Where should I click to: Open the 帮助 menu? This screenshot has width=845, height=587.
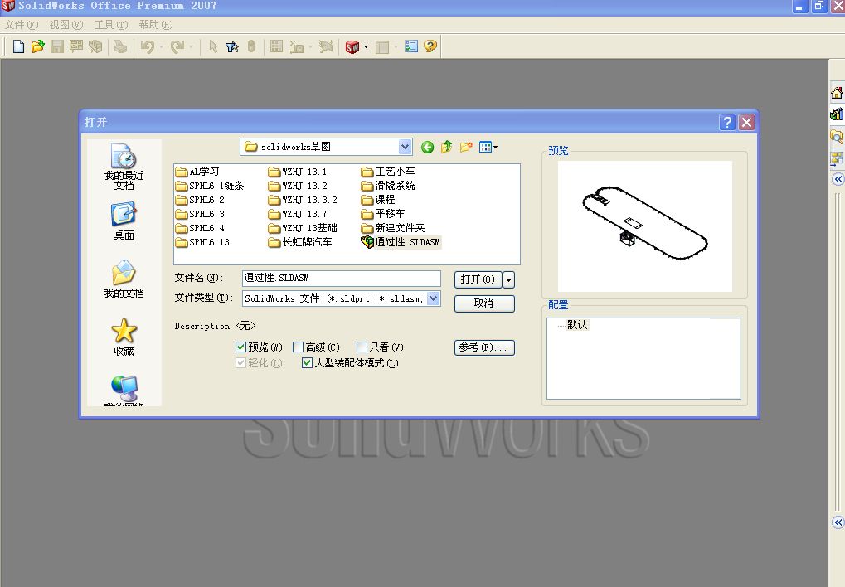pyautogui.click(x=156, y=25)
